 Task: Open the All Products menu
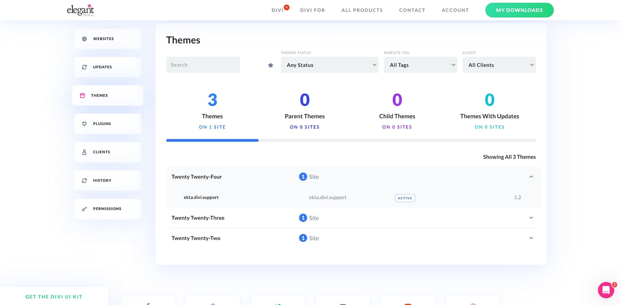362,10
